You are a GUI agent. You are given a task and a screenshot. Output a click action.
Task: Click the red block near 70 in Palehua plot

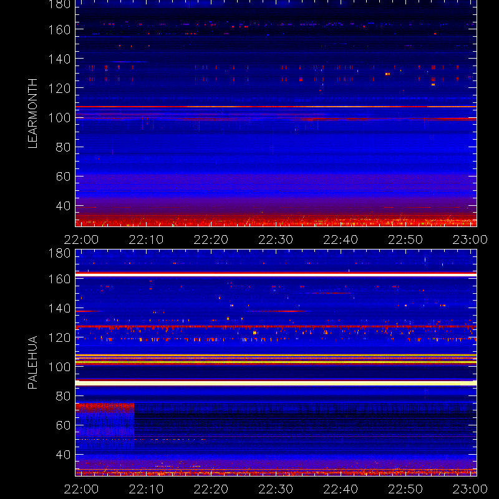point(105,408)
